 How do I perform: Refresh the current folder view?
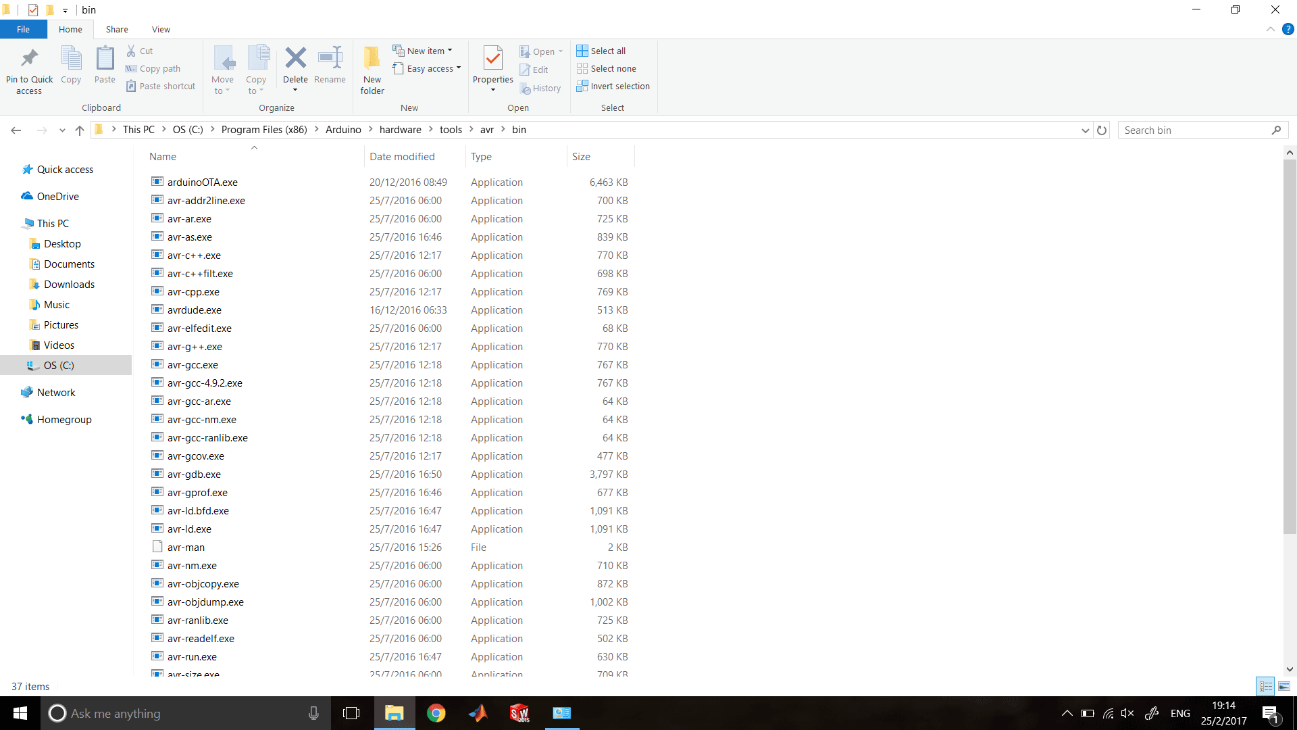tap(1102, 130)
